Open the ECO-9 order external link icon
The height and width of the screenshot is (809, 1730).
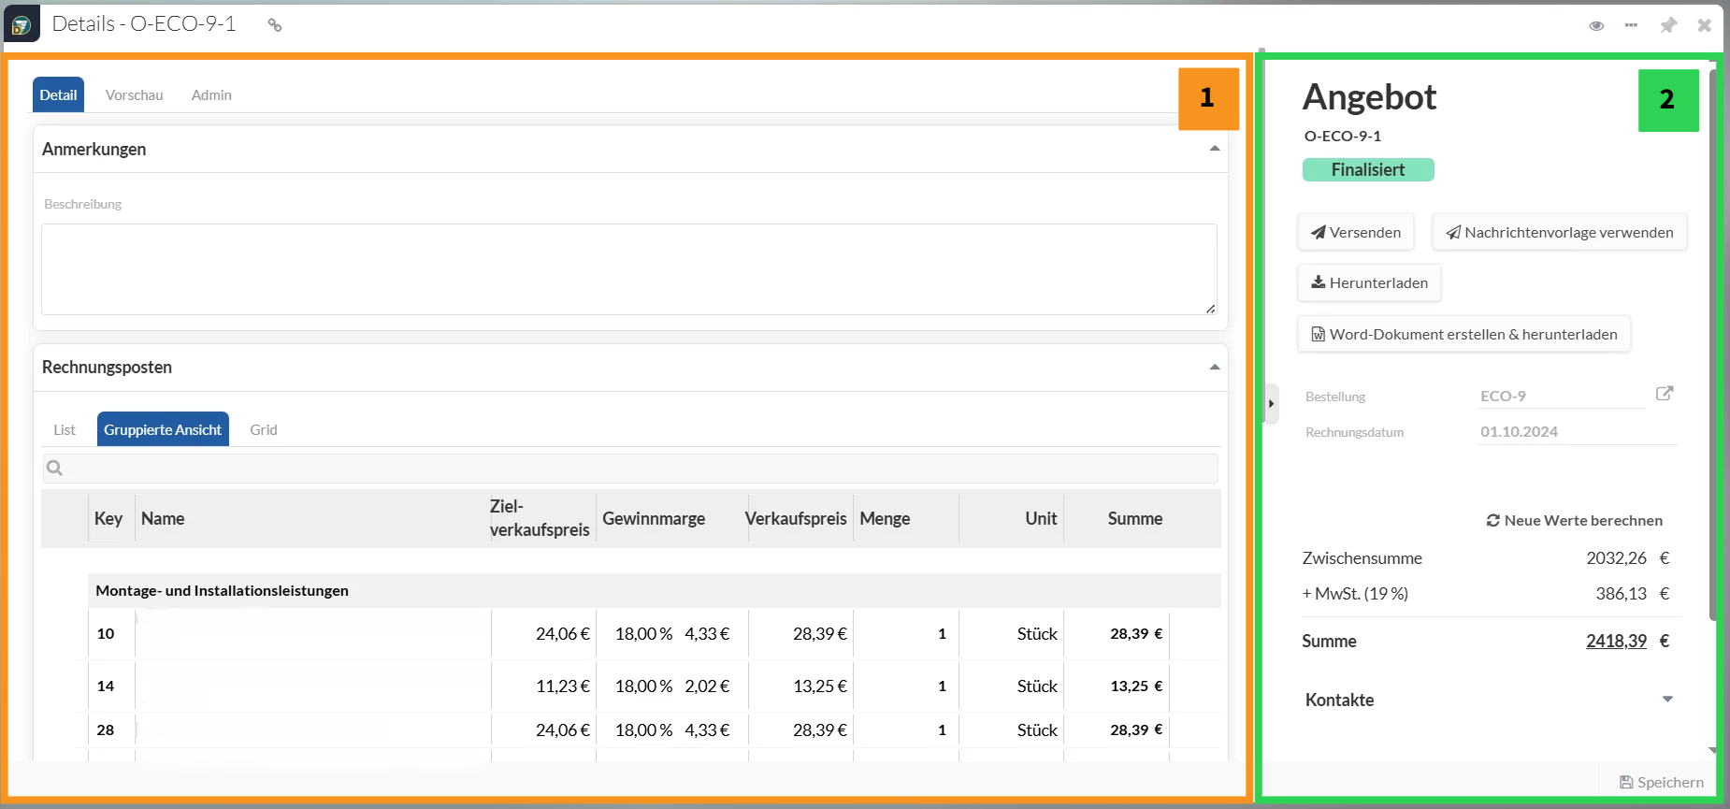click(1665, 394)
